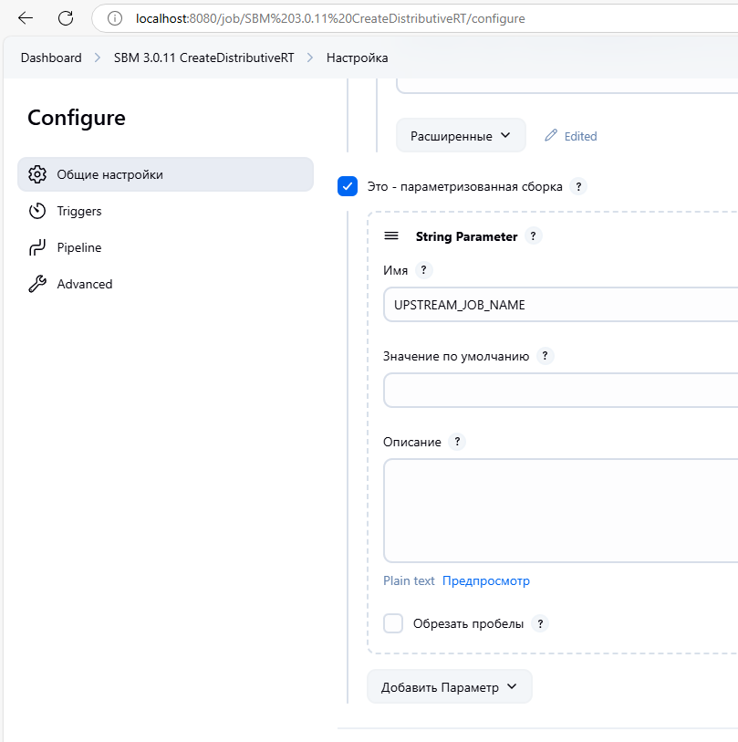Go to Triggers section in sidebar
Screen dimensions: 738x742
coord(79,211)
